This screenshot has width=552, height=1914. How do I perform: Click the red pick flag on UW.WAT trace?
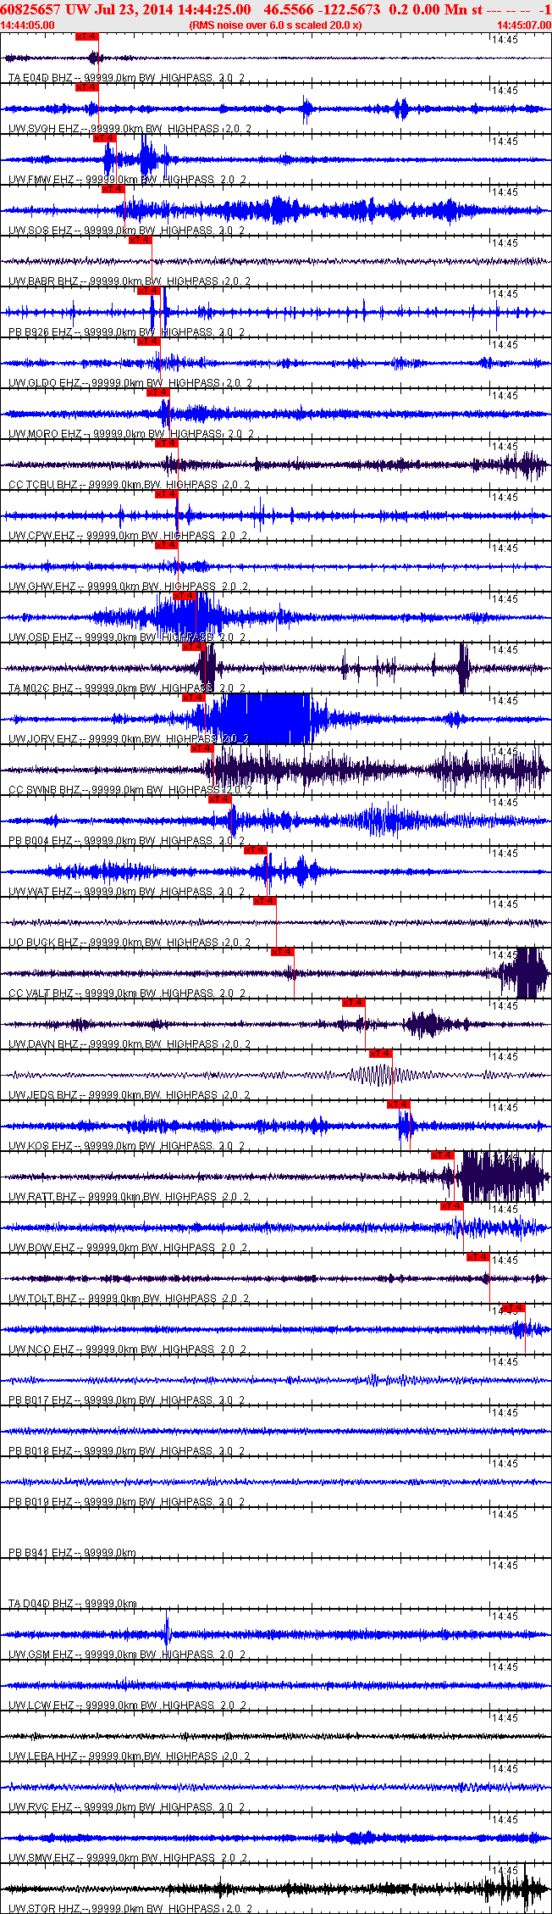click(x=256, y=850)
